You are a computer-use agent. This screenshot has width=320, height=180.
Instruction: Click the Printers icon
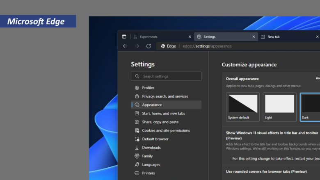click(137, 173)
